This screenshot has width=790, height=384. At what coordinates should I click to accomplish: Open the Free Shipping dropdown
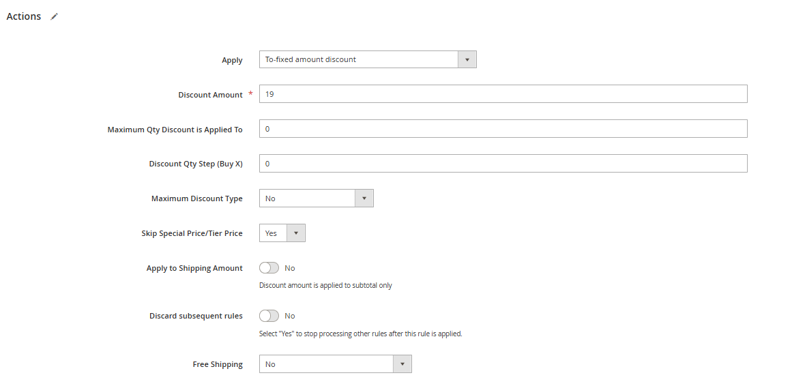[x=336, y=364]
